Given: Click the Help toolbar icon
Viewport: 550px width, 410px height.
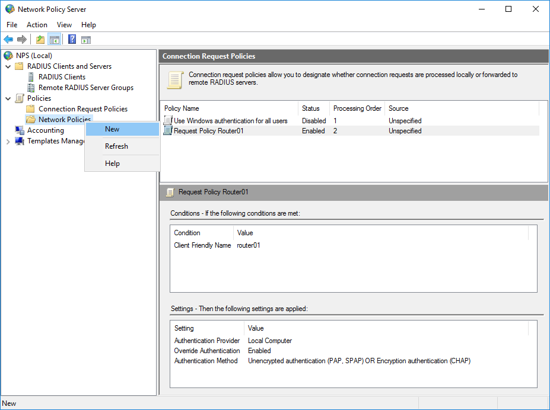Looking at the screenshot, I should (71, 39).
